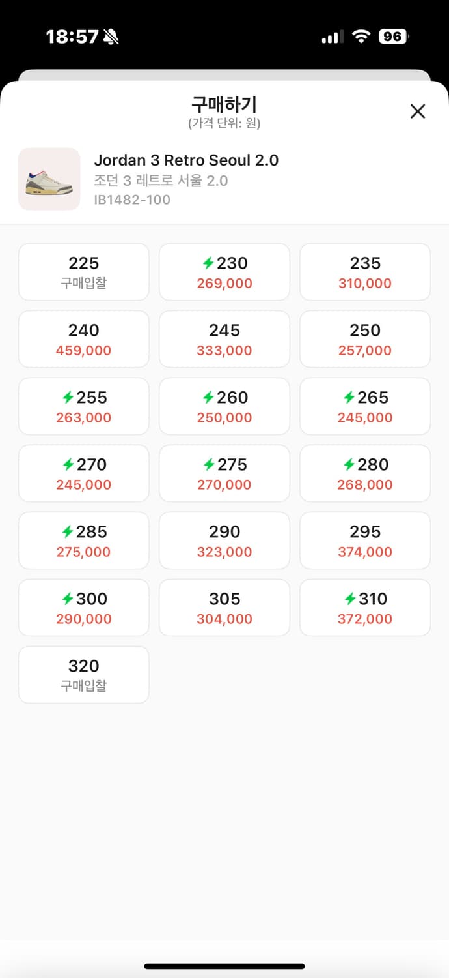
Task: Tap the bolt icon beside size 300
Action: coord(68,599)
